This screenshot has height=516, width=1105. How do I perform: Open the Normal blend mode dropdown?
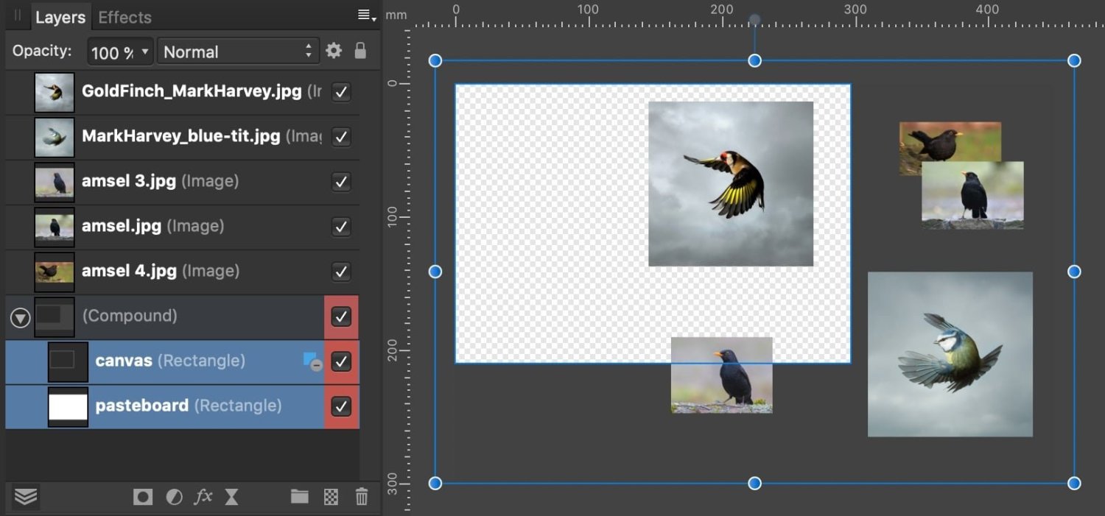[x=236, y=52]
